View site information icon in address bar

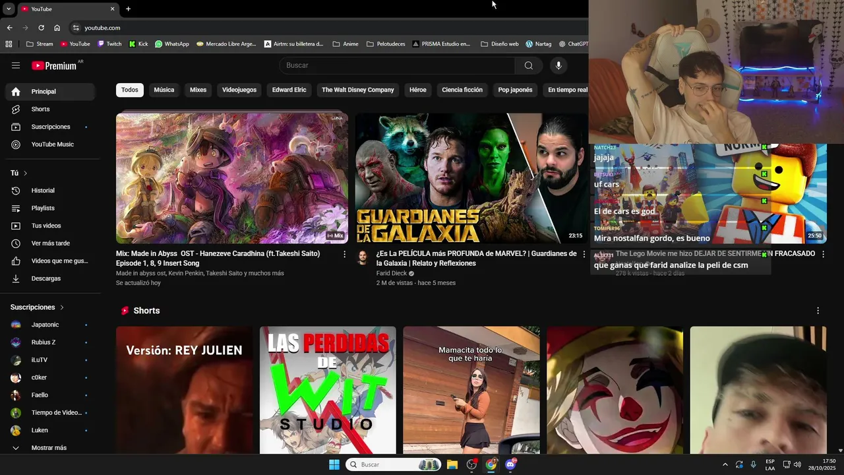click(76, 28)
